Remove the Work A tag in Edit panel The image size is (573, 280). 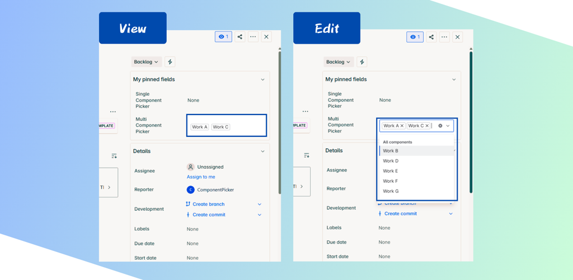point(402,126)
